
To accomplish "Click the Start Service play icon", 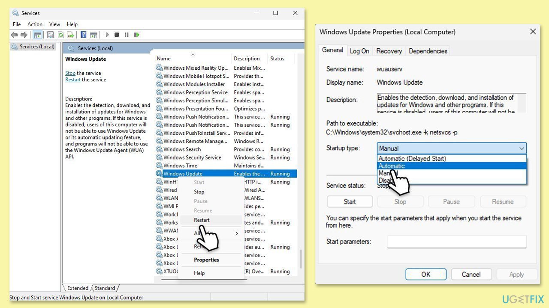I will pyautogui.click(x=107, y=35).
